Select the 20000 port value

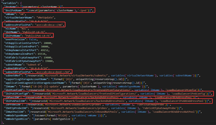coord(47,43)
